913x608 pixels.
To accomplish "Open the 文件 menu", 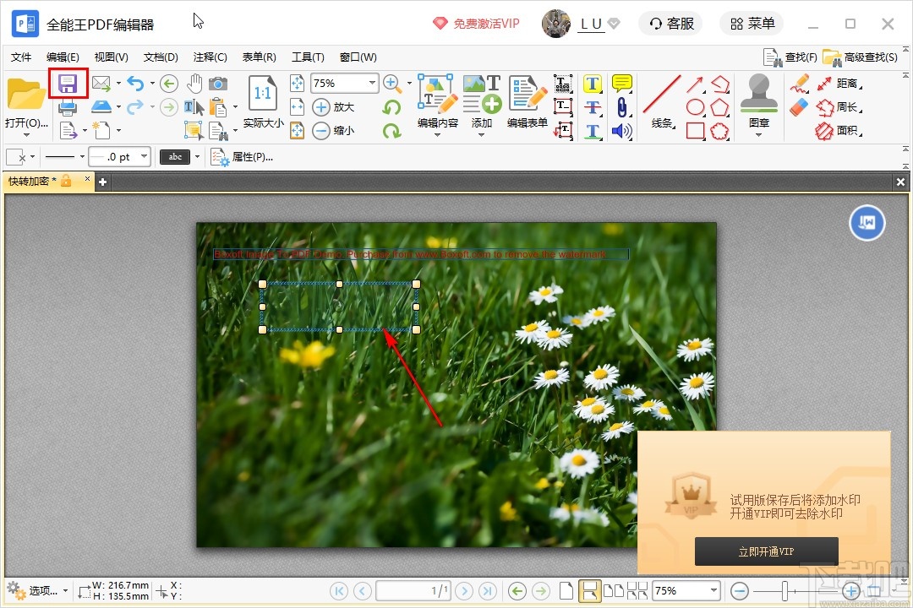I will click(x=21, y=57).
